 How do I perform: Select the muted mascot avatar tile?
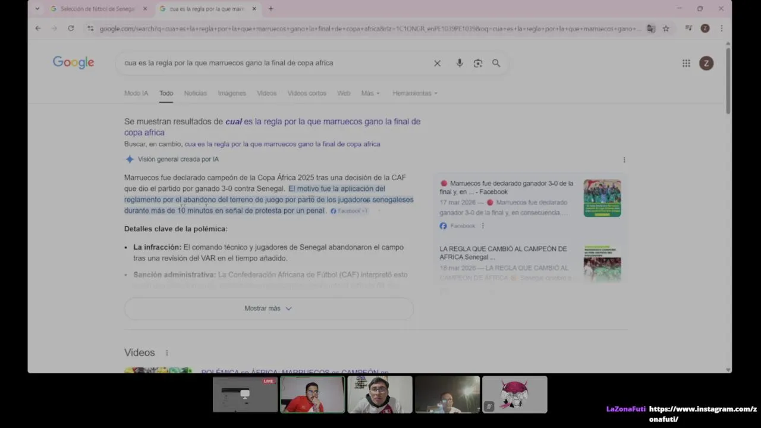(x=515, y=394)
